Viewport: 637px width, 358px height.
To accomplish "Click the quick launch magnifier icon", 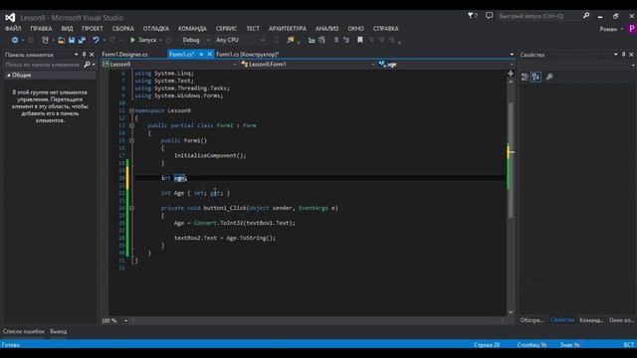I will tap(586, 16).
